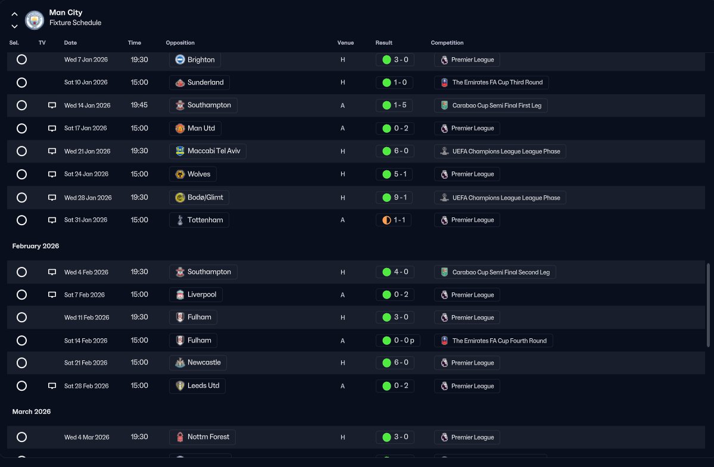This screenshot has width=714, height=467.
Task: Click the Brighton club badge icon
Action: click(x=180, y=60)
